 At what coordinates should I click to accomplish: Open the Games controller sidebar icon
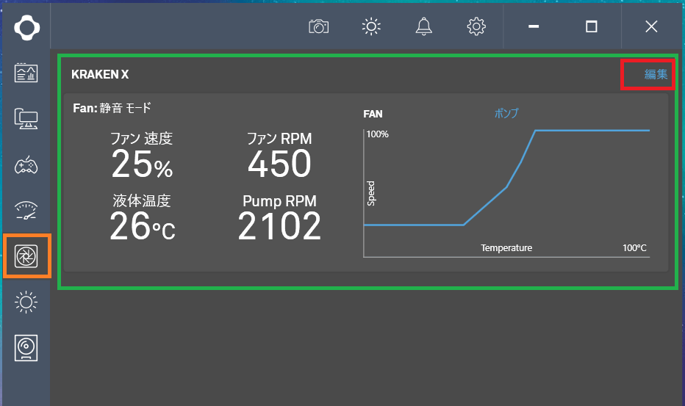click(26, 165)
